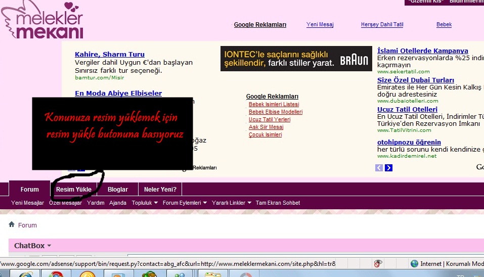Switch to the Resim Yükle tab

(74, 190)
